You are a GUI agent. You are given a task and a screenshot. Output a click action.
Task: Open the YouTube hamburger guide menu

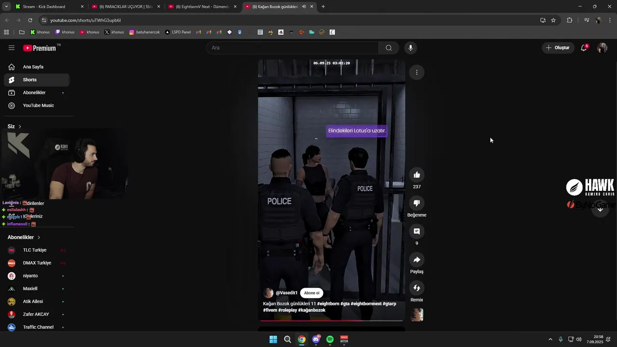12,48
